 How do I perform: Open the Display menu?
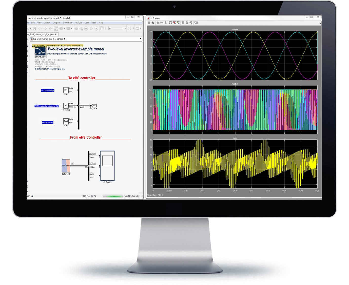click(x=47, y=23)
